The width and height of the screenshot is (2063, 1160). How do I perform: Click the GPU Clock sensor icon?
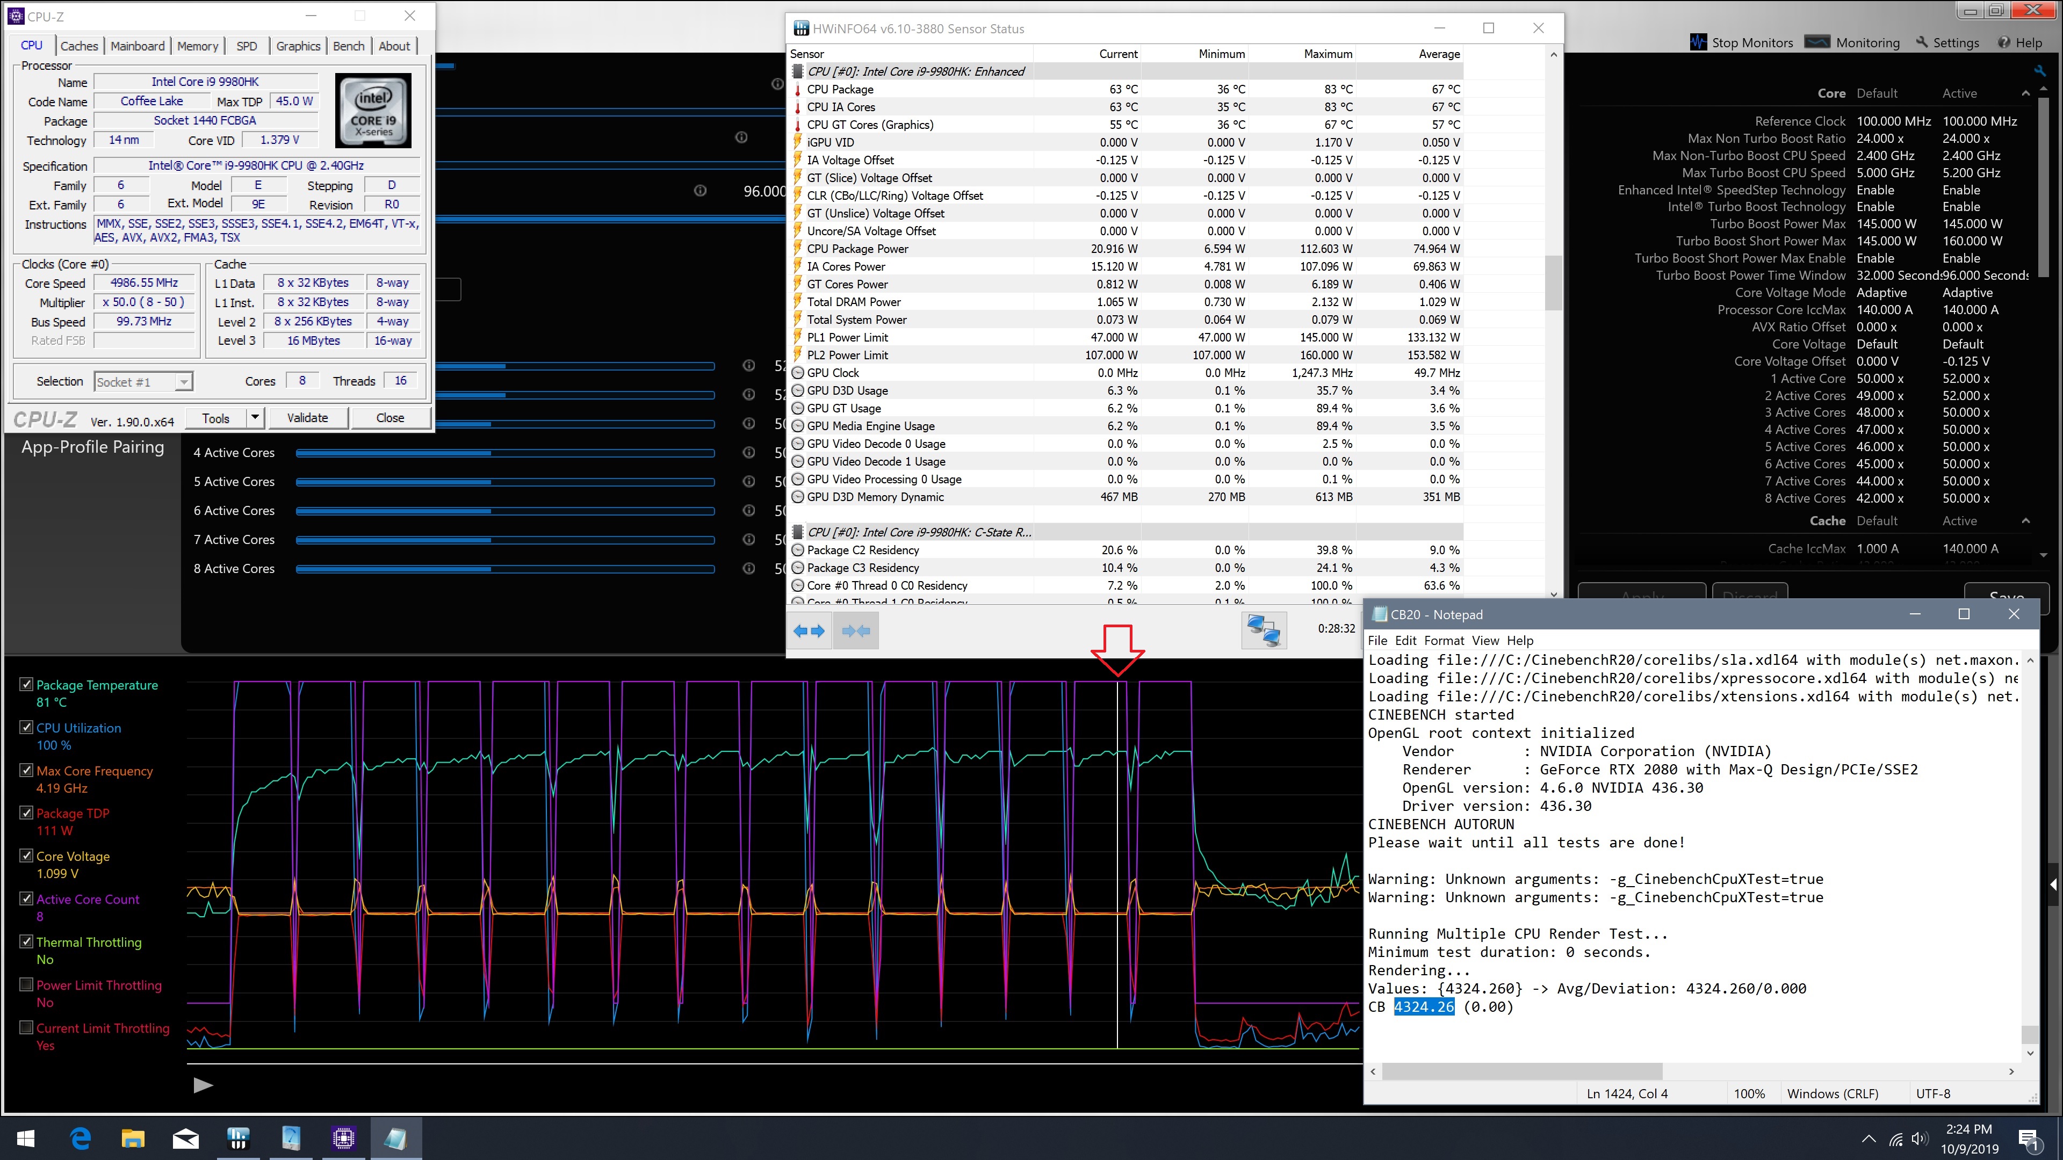pyautogui.click(x=798, y=373)
